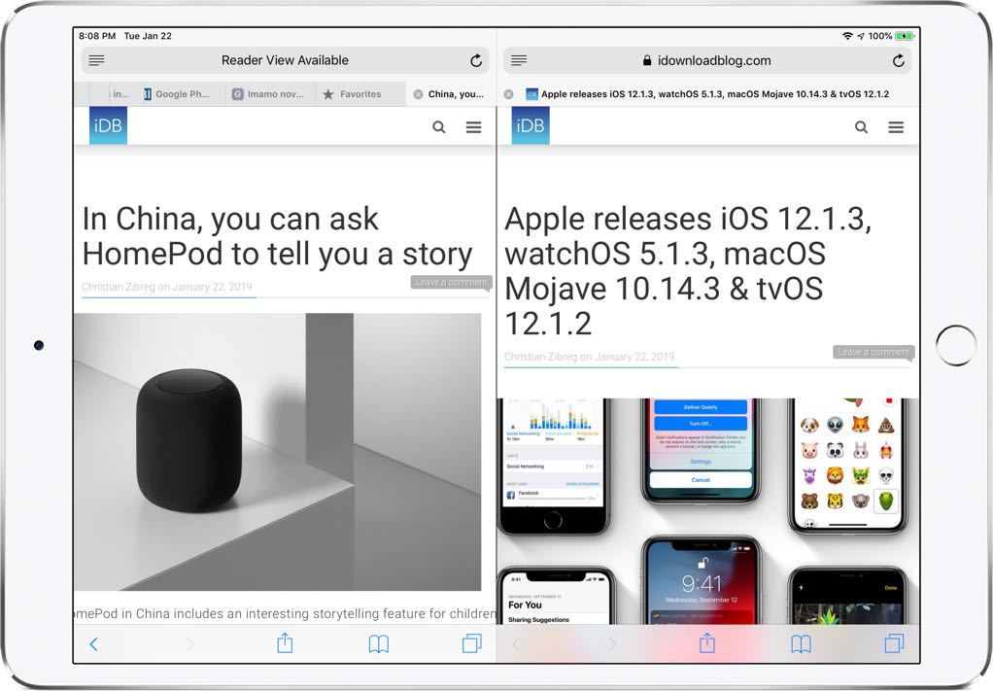The width and height of the screenshot is (993, 691).
Task: Tap search magnifier on HomePod article page
Action: (439, 127)
